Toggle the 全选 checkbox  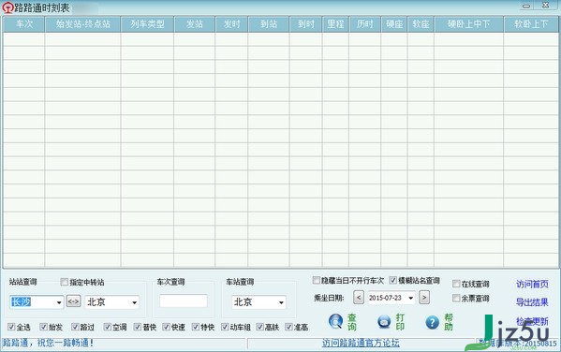click(x=11, y=327)
